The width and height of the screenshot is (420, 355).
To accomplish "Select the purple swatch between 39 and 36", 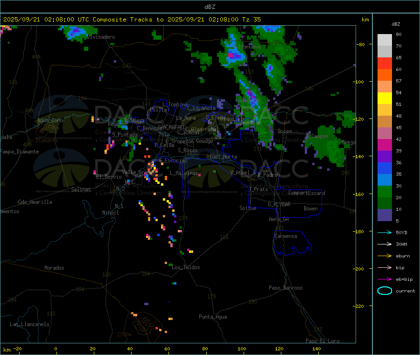I will [x=385, y=157].
